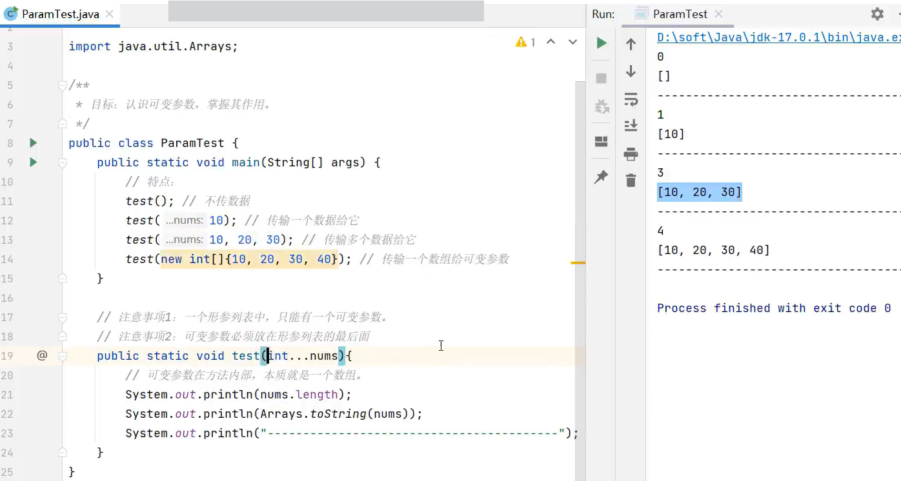This screenshot has height=481, width=901.
Task: Click comment '传输一个数组给可变参数' on line 14
Action: click(445, 259)
